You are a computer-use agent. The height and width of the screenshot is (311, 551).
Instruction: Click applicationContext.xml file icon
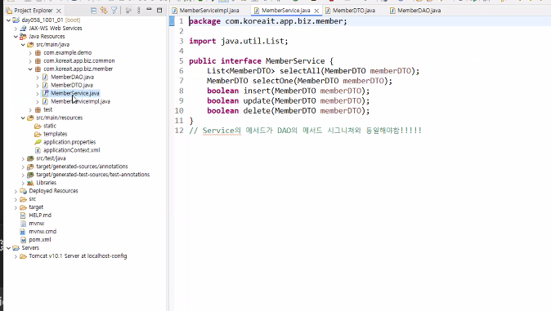38,150
